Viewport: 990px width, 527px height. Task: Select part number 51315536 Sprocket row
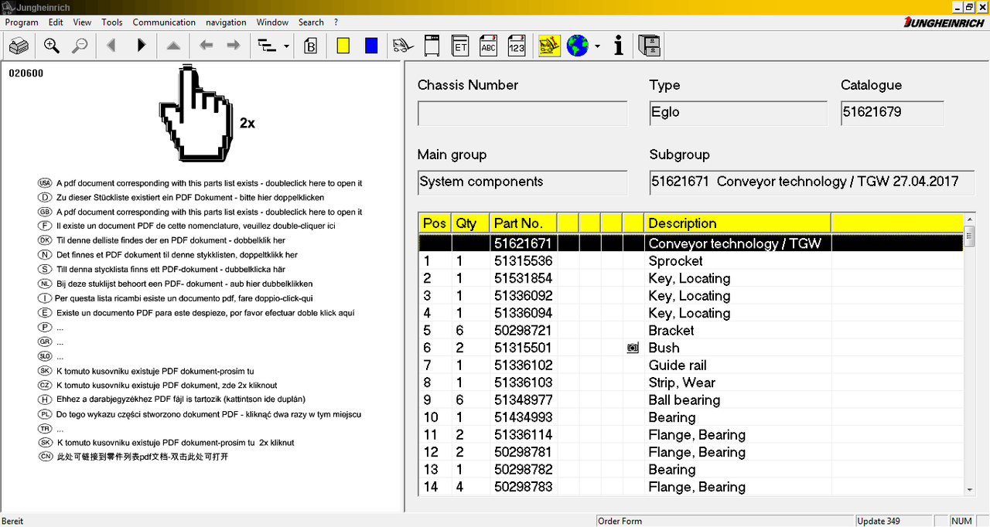point(691,261)
